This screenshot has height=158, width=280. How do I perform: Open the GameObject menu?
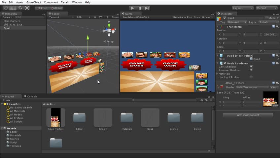pyautogui.click(x=34, y=2)
